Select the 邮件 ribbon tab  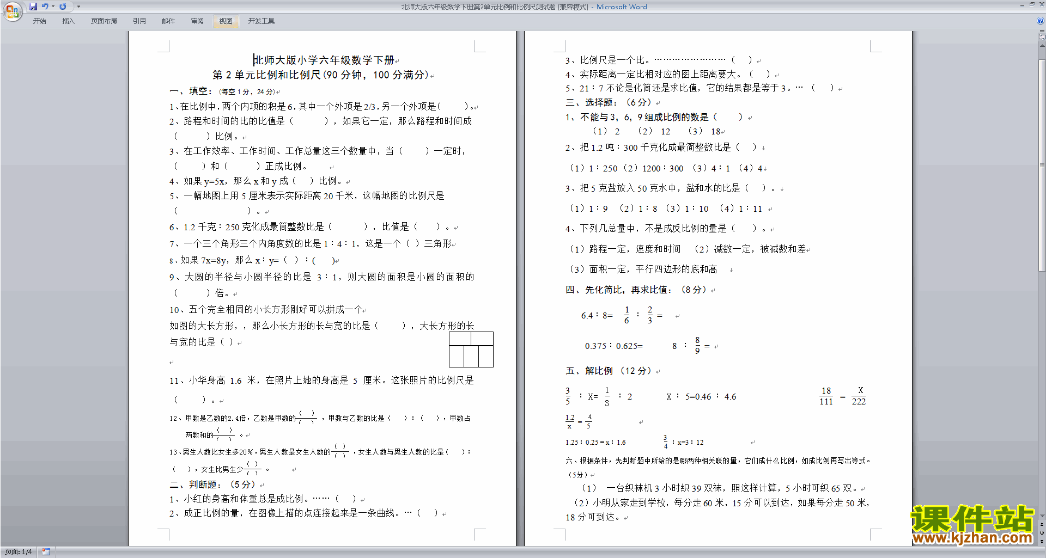(x=168, y=21)
